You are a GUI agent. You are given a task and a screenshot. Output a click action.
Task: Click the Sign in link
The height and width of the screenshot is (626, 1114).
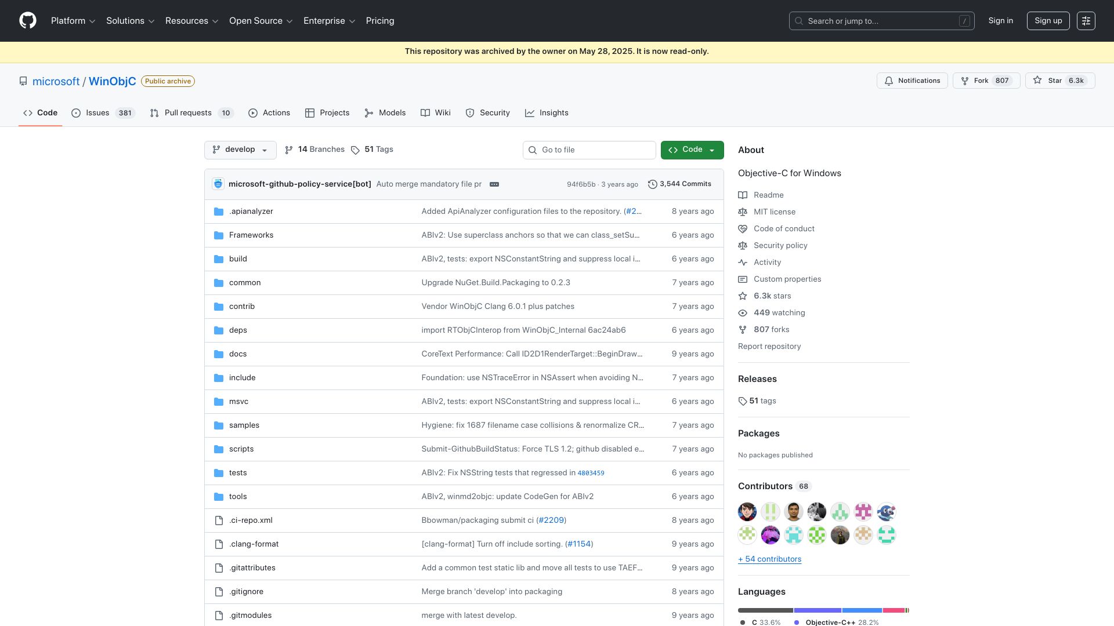(1000, 21)
